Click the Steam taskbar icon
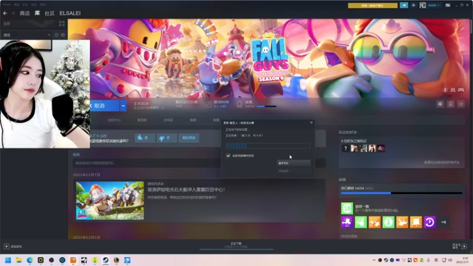 coord(106,260)
